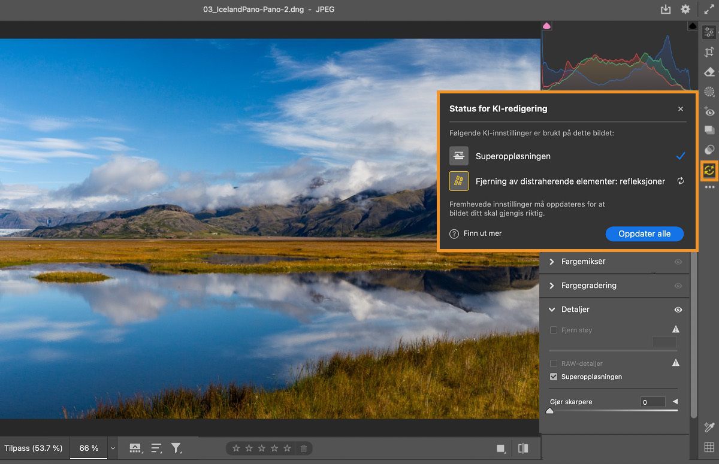Click the Tilpass (53.7 %) zoom button
This screenshot has width=719, height=464.
click(x=34, y=448)
